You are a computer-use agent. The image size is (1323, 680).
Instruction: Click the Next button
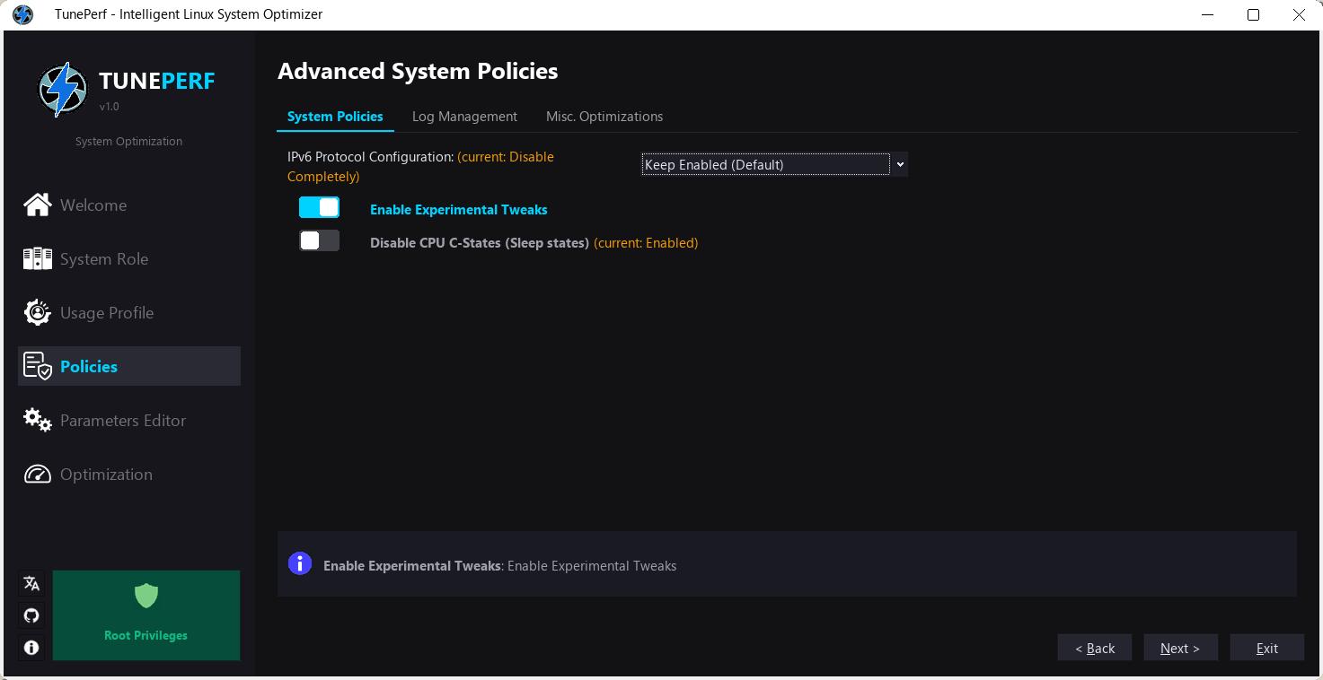(x=1180, y=648)
